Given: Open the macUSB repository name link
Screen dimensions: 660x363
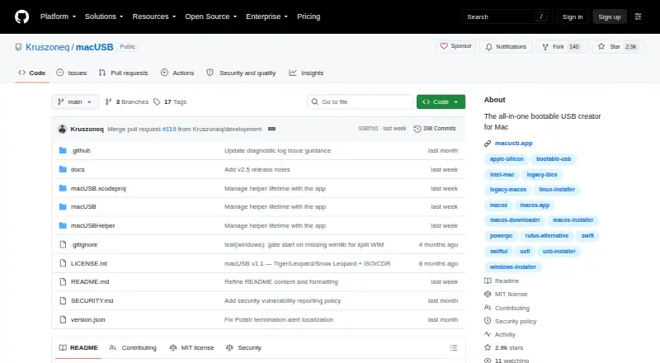Looking at the screenshot, I should coord(94,47).
